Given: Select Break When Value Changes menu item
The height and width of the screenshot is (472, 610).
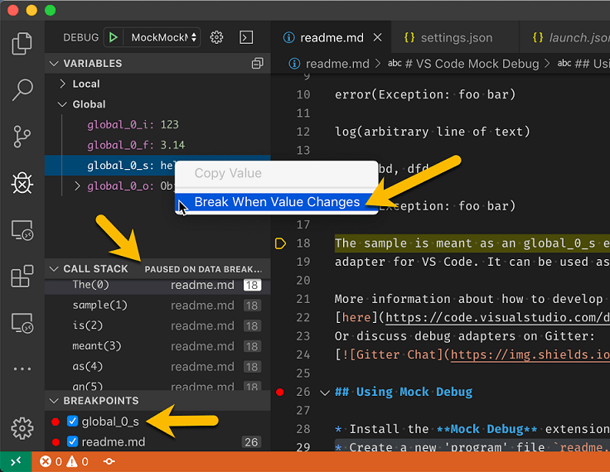Looking at the screenshot, I should point(277,202).
